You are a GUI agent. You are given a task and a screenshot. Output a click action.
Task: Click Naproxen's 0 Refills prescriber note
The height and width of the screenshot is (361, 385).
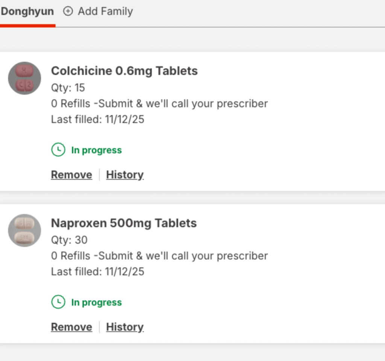point(159,256)
